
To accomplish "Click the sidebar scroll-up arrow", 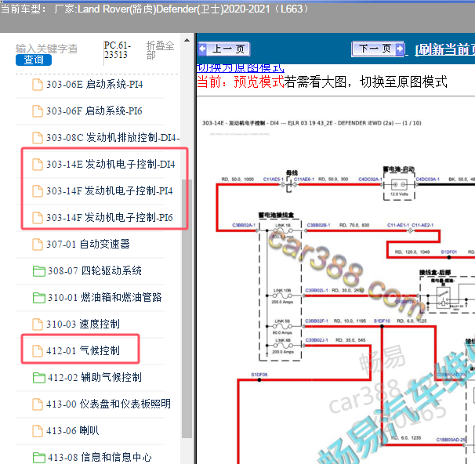I will [x=187, y=40].
